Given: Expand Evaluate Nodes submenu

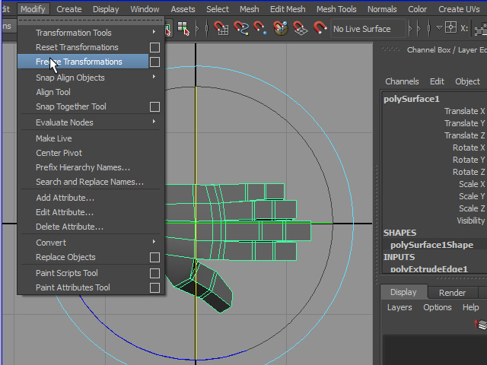Looking at the screenshot, I should [154, 122].
